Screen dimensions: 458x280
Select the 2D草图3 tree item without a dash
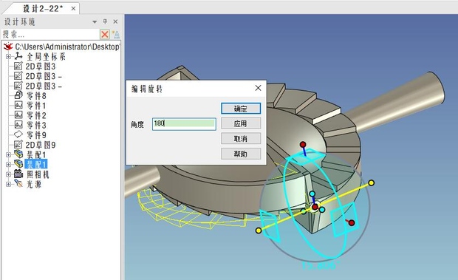[41, 66]
